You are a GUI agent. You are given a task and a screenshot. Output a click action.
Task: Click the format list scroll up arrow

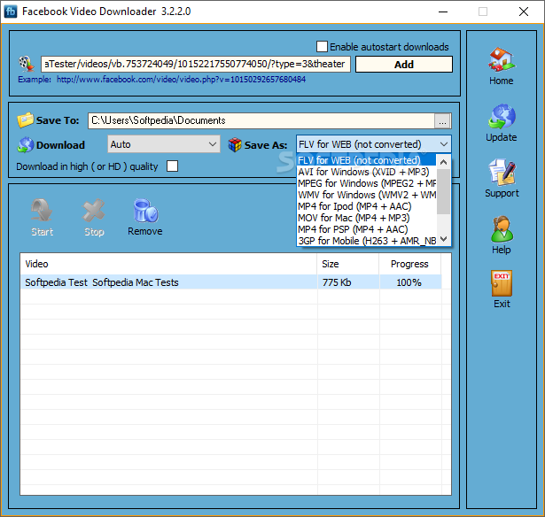(x=443, y=162)
